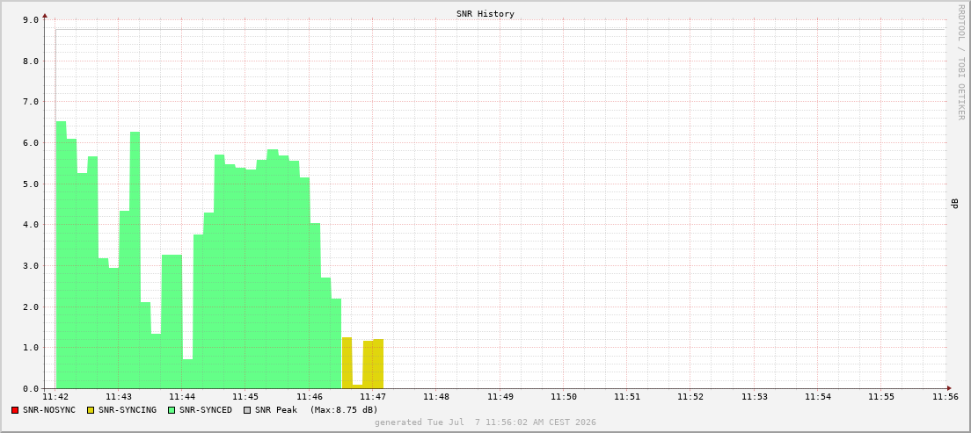Click the 11:51 time axis label
971x433 pixels.
click(628, 396)
